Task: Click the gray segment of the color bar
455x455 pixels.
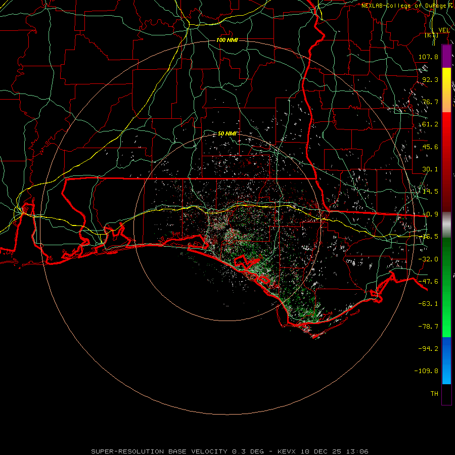Action: [446, 225]
